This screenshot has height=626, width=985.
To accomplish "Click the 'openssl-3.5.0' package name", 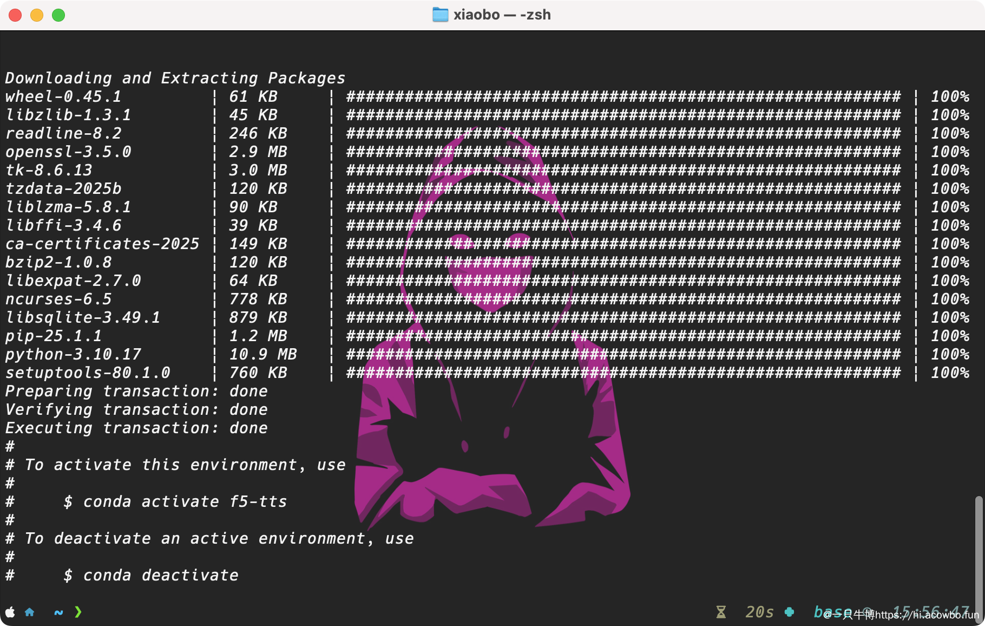I will pos(68,152).
